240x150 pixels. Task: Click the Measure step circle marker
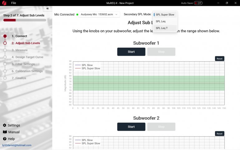(5, 50)
